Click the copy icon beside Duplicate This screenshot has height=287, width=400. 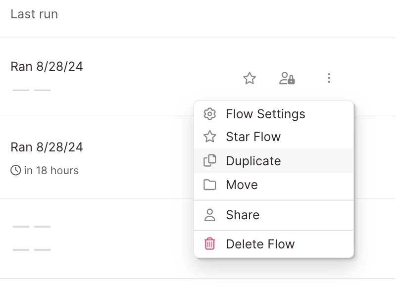(x=210, y=161)
